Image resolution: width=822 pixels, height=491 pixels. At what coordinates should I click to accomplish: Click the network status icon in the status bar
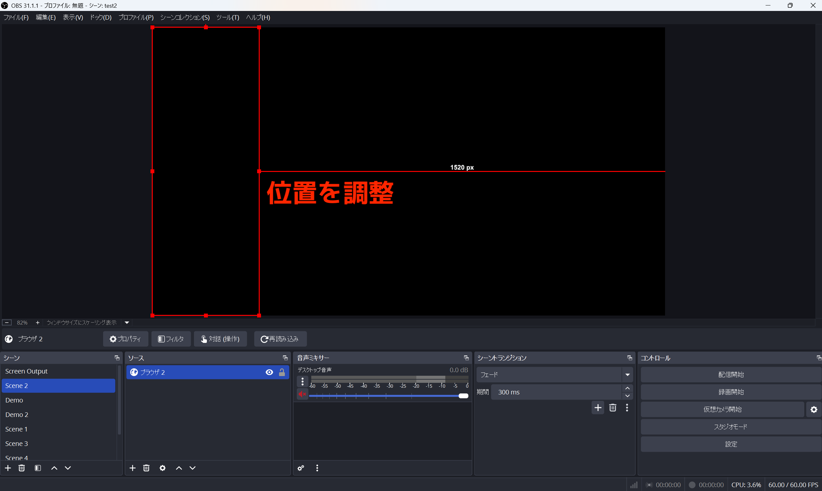[x=633, y=485]
